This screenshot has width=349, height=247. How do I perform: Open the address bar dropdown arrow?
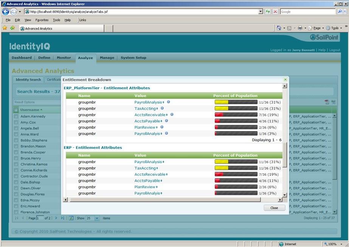point(261,12)
